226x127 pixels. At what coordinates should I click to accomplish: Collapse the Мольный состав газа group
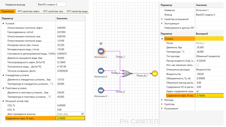(3, 101)
